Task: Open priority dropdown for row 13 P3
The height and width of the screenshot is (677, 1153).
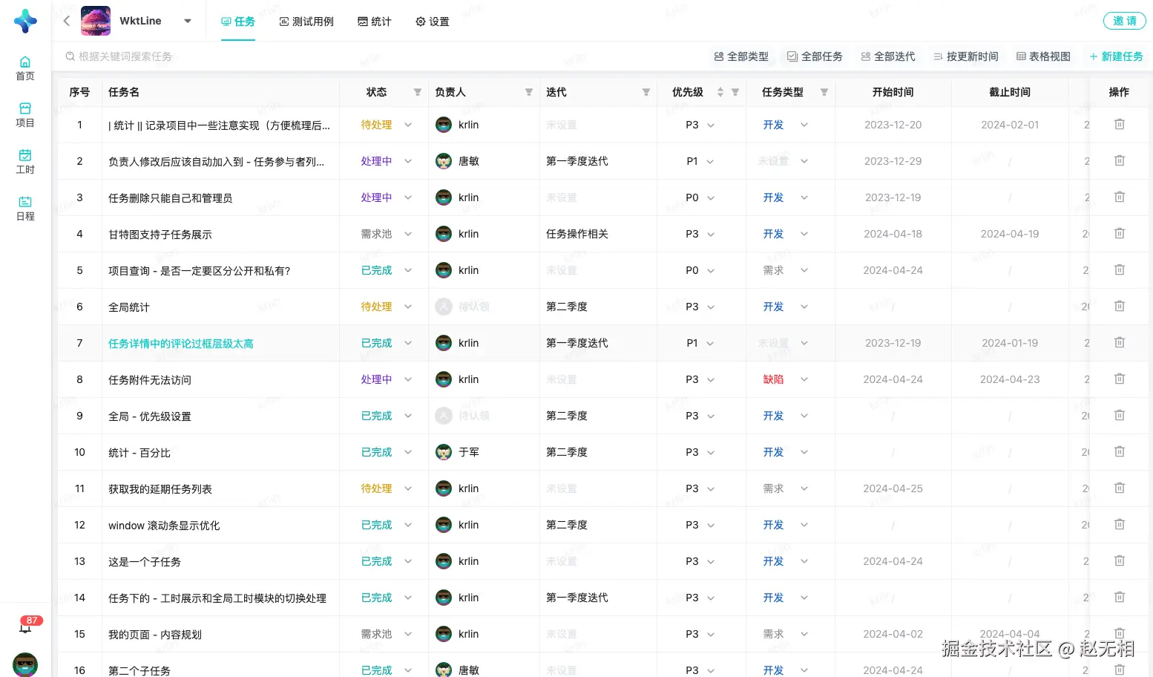Action: 710,561
